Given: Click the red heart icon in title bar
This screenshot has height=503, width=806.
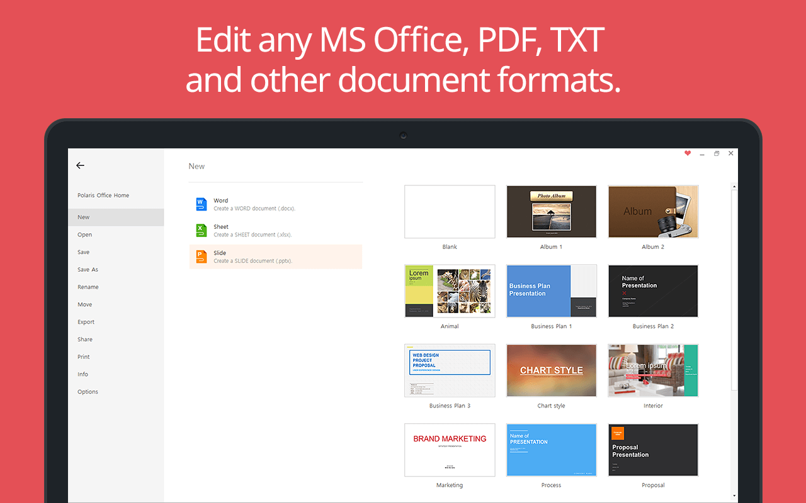Looking at the screenshot, I should [688, 153].
